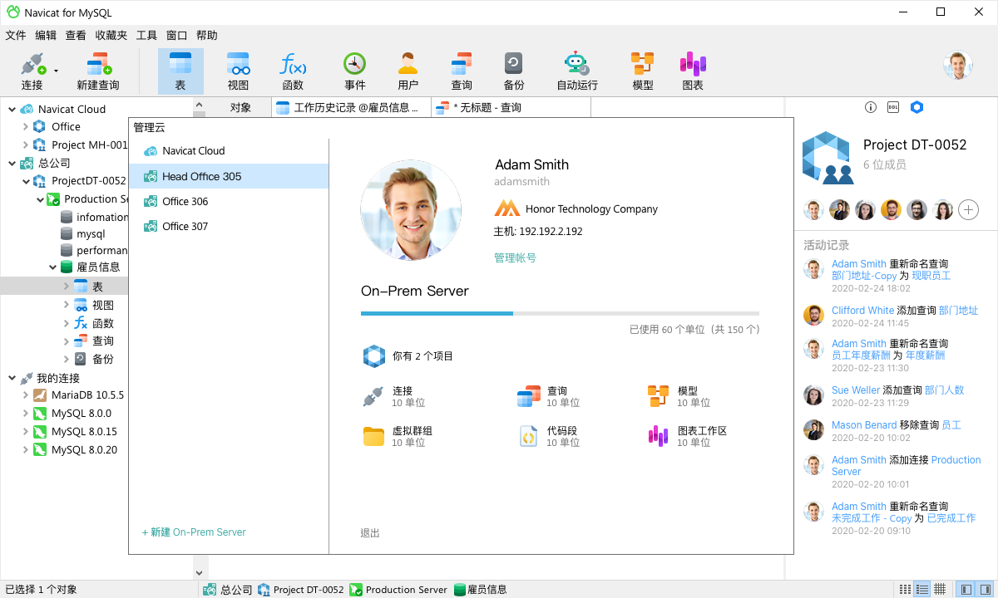Click Production Server in the status bar

click(x=398, y=590)
